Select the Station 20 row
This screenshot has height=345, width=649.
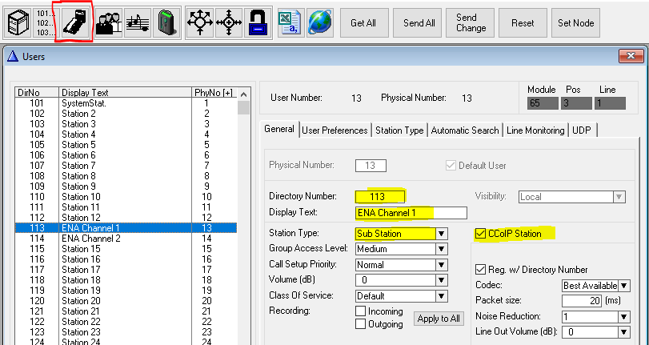126,301
